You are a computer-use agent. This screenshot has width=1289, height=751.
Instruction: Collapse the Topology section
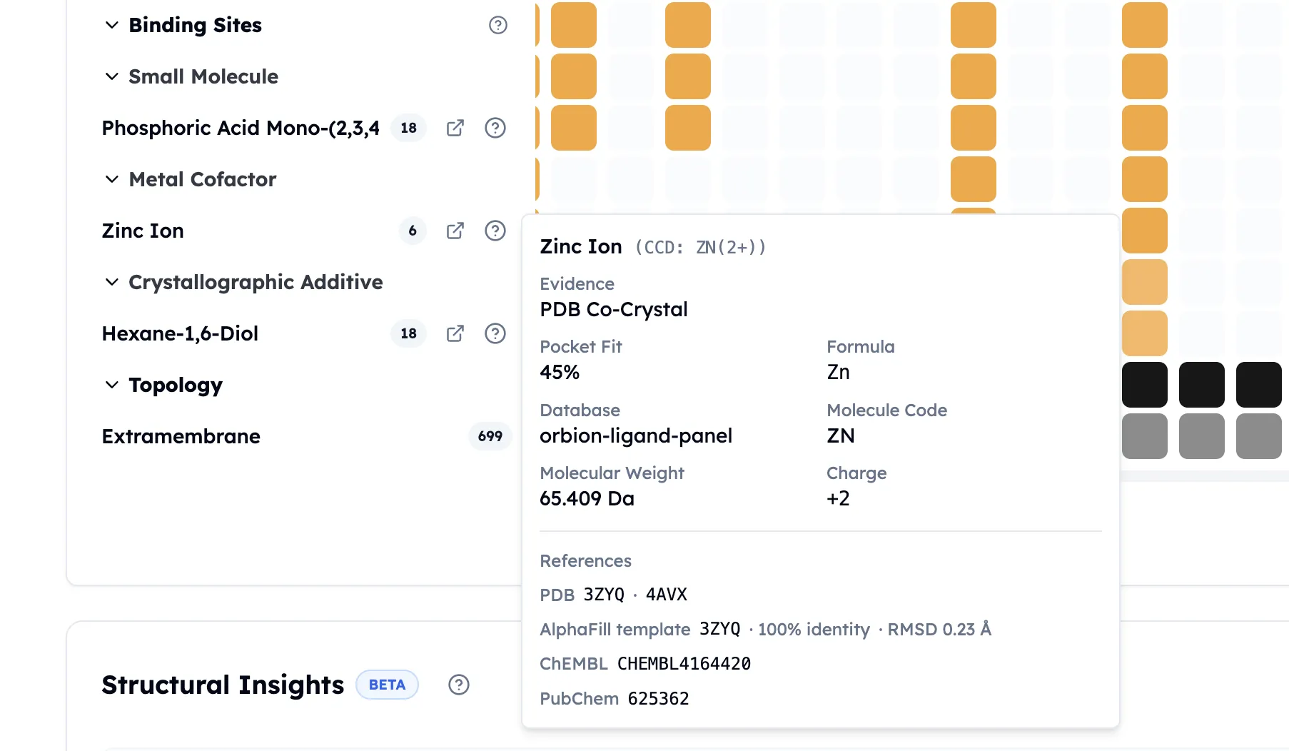[x=112, y=385]
